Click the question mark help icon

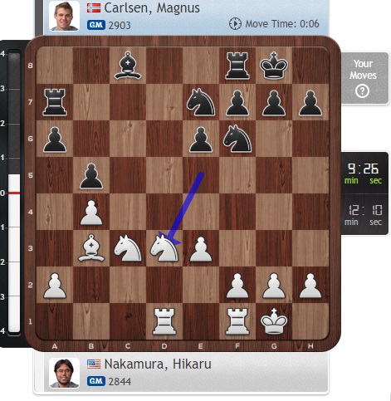[362, 90]
